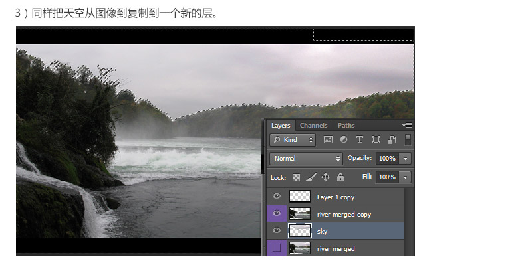
Task: Click the Layers panel vertical scrollbar
Action: [410, 222]
